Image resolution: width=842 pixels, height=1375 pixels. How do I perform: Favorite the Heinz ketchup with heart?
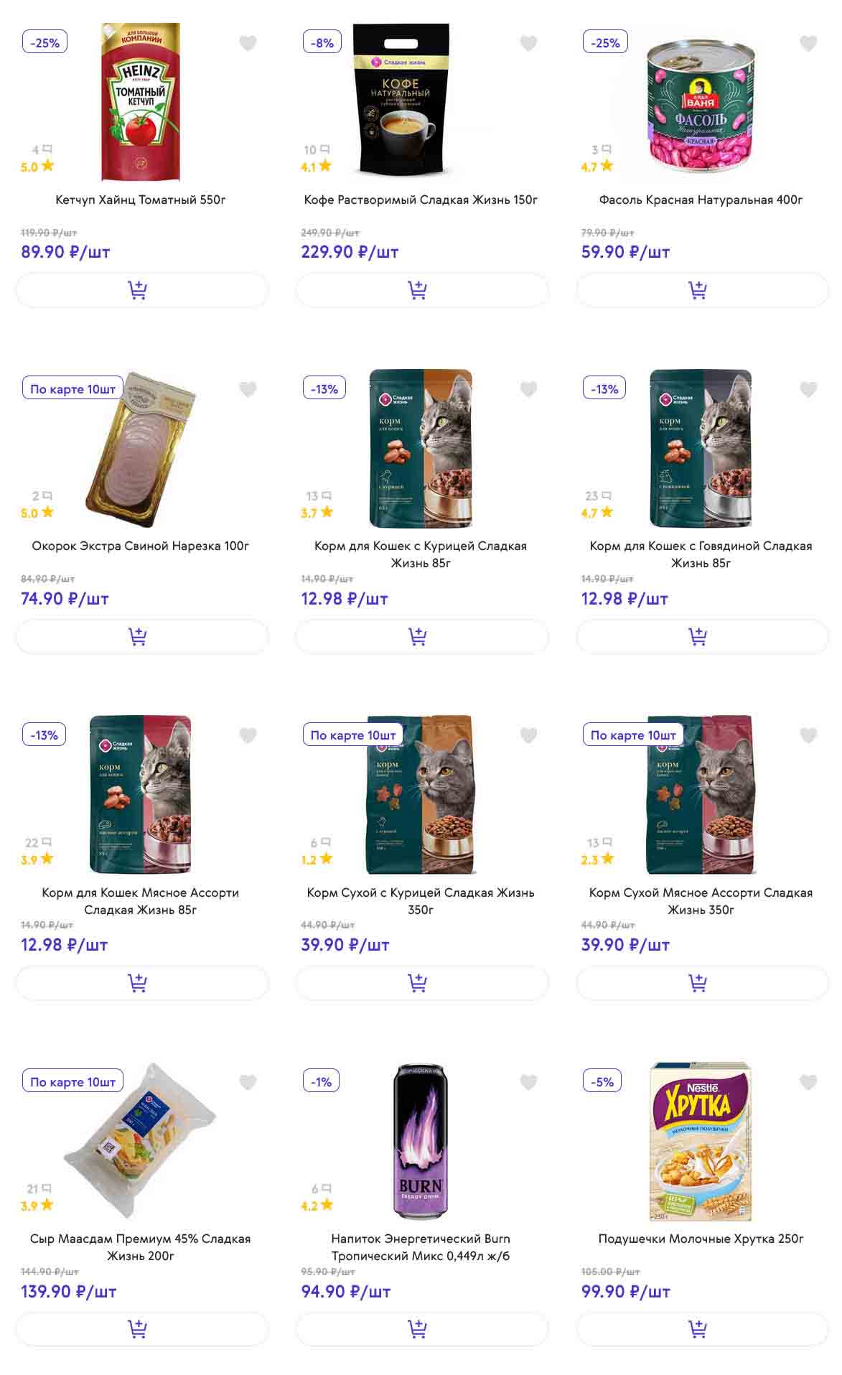click(x=248, y=44)
